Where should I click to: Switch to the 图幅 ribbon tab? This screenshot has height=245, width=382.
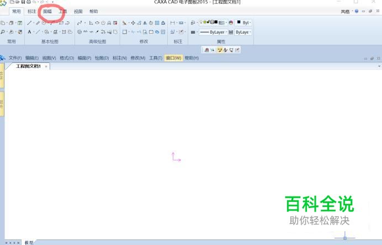pyautogui.click(x=47, y=12)
